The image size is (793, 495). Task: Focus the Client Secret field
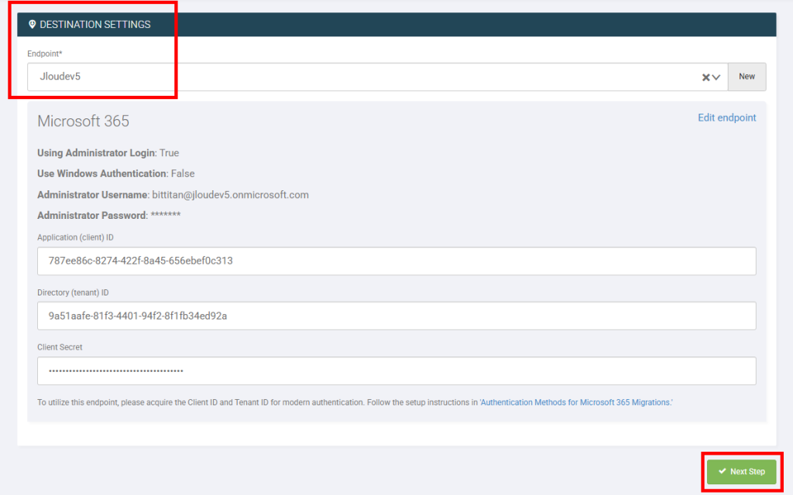click(396, 370)
